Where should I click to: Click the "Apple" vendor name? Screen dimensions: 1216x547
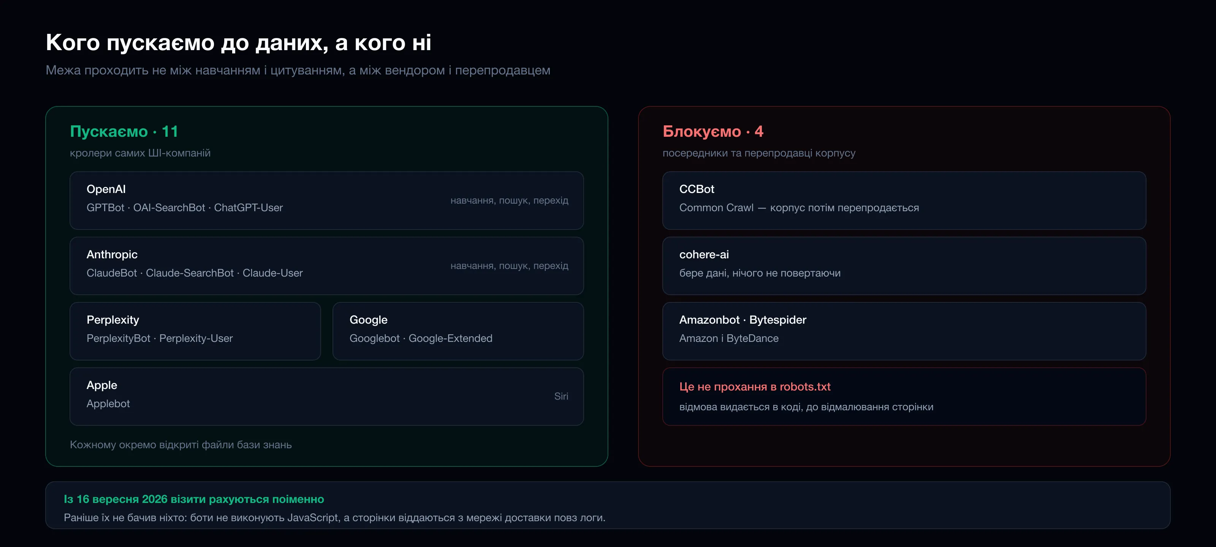pyautogui.click(x=102, y=385)
